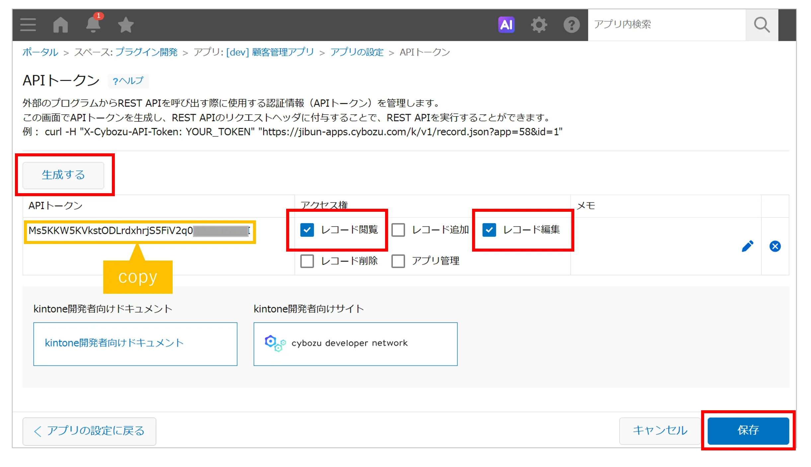Click the アクセス権 column header
Viewport: 811px width, 467px height.
(x=324, y=205)
